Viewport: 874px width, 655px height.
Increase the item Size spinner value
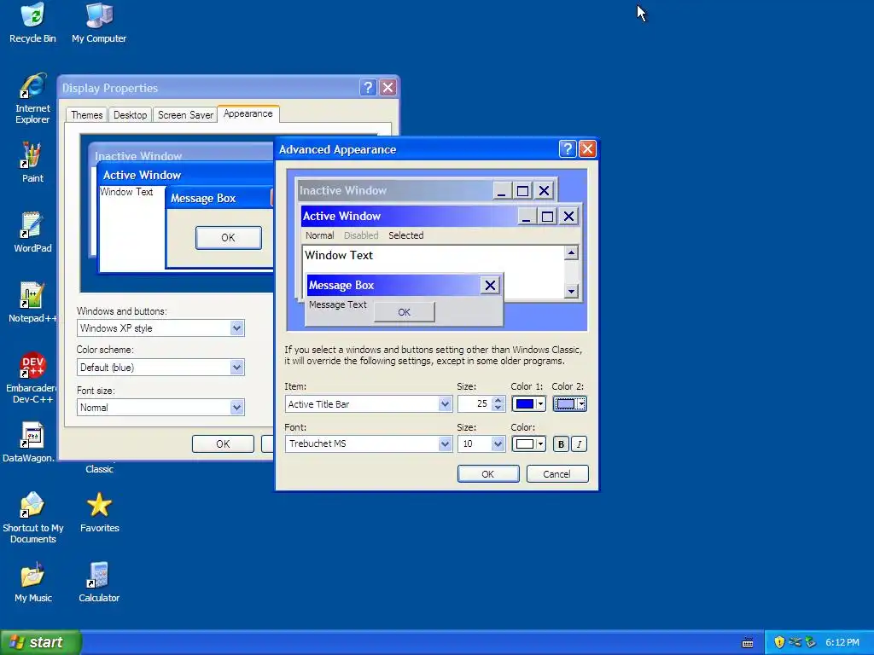[x=498, y=399]
